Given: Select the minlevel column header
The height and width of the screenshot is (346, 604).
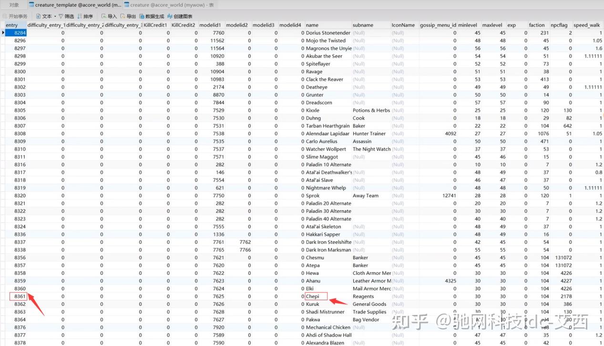Looking at the screenshot, I should (469, 25).
